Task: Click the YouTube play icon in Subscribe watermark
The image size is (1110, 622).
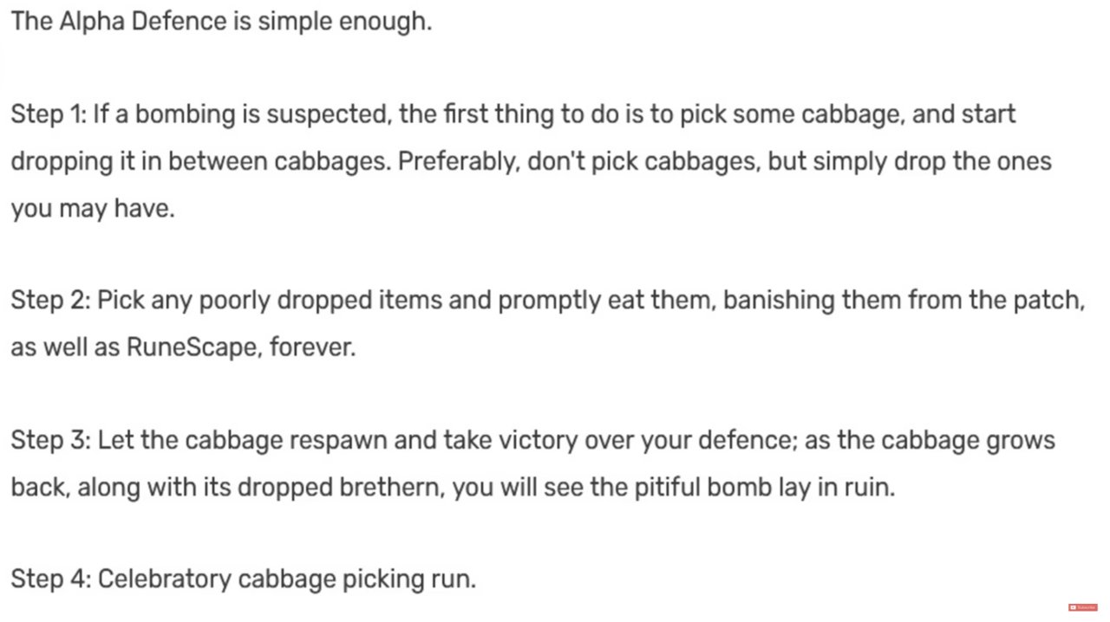Action: 1073,607
